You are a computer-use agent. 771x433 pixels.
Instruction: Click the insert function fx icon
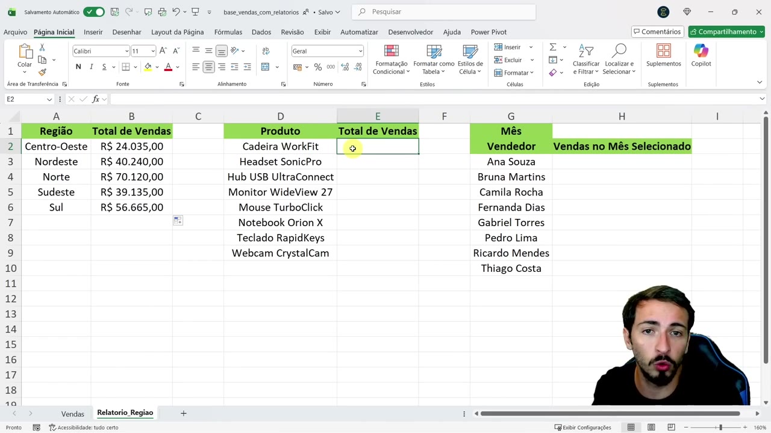(x=95, y=99)
